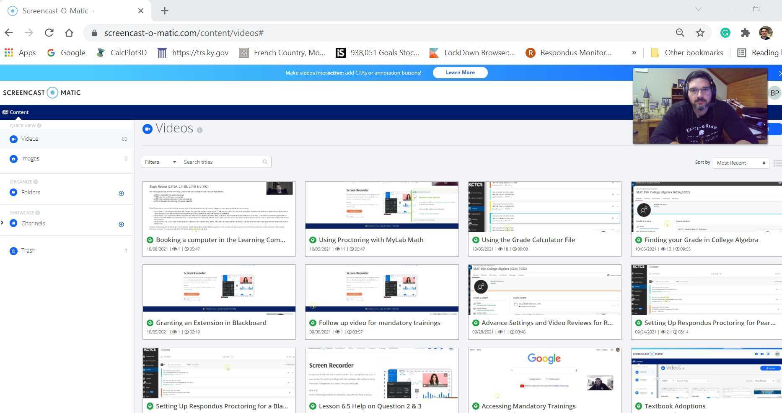Reload the page

pos(49,33)
